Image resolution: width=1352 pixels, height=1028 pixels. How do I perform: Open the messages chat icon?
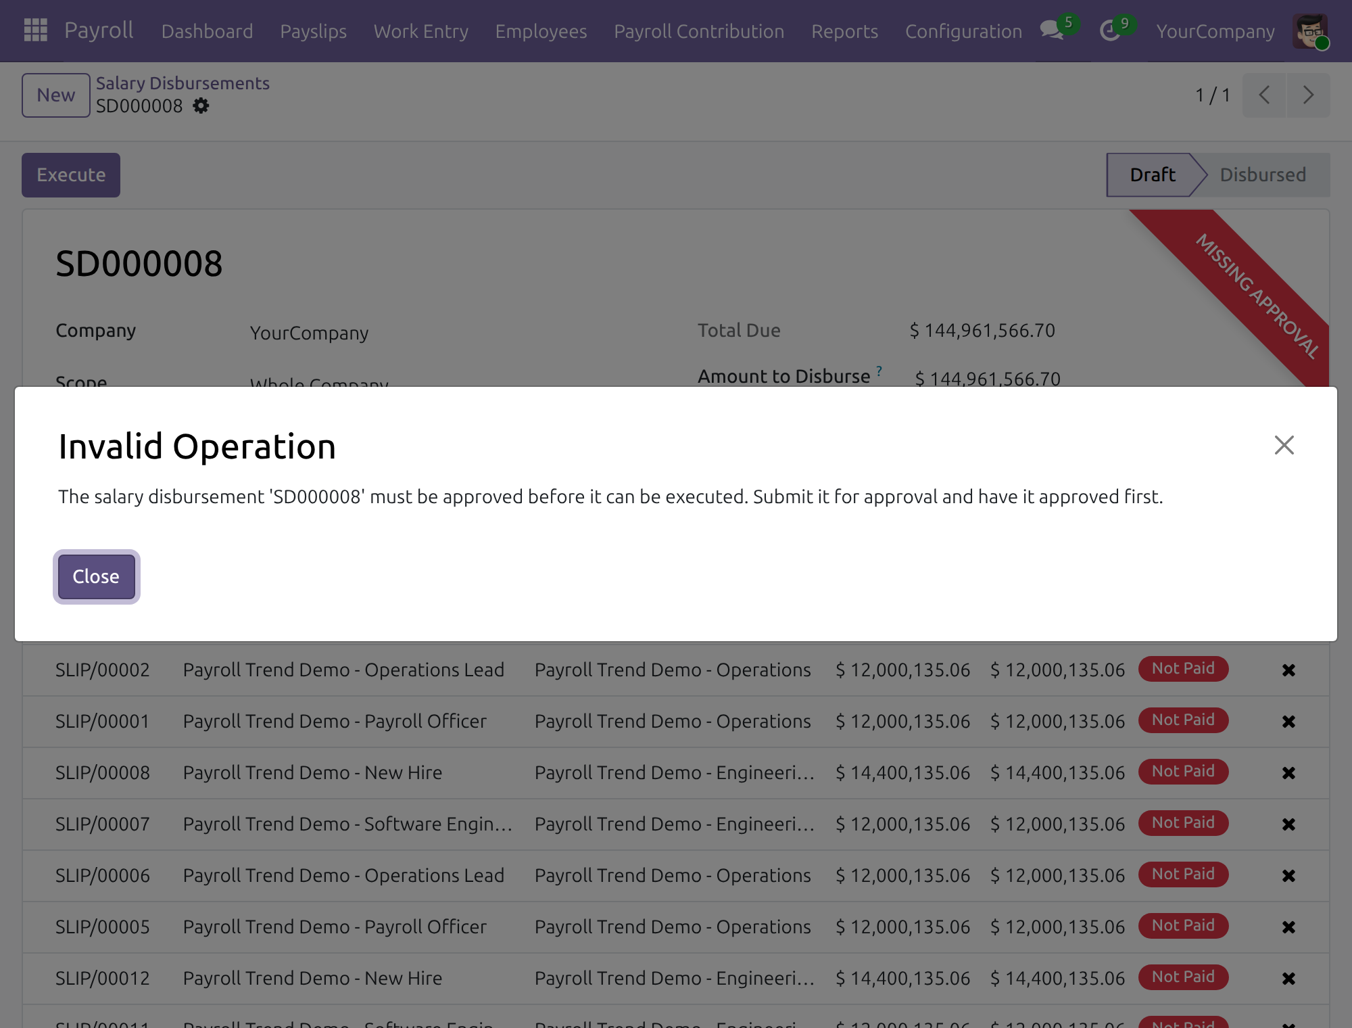coord(1052,30)
